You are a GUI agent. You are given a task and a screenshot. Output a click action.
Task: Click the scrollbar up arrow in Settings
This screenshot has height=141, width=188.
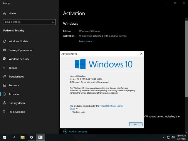tap(187, 19)
